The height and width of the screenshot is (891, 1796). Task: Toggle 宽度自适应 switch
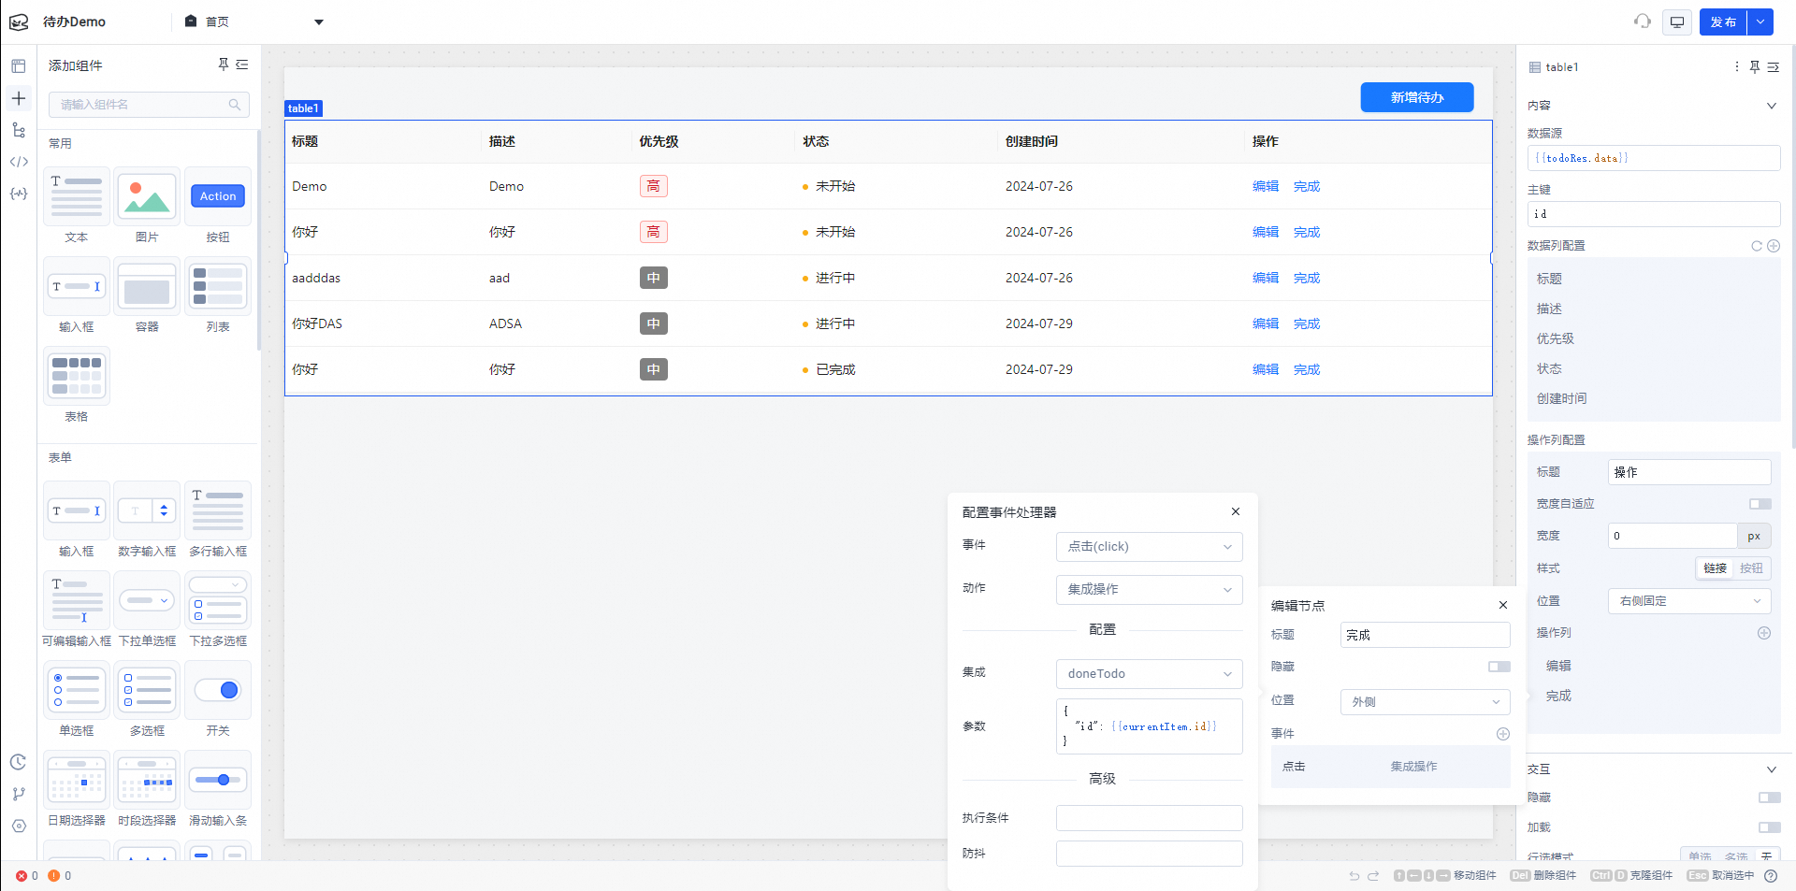click(x=1760, y=504)
